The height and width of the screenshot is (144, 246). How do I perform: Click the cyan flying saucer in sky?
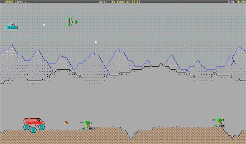pos(12,26)
